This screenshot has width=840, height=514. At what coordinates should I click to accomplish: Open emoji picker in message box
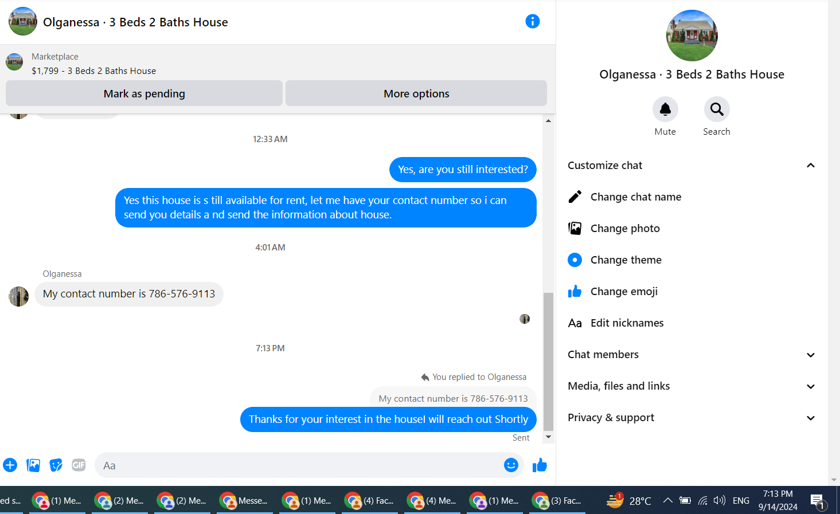(511, 465)
